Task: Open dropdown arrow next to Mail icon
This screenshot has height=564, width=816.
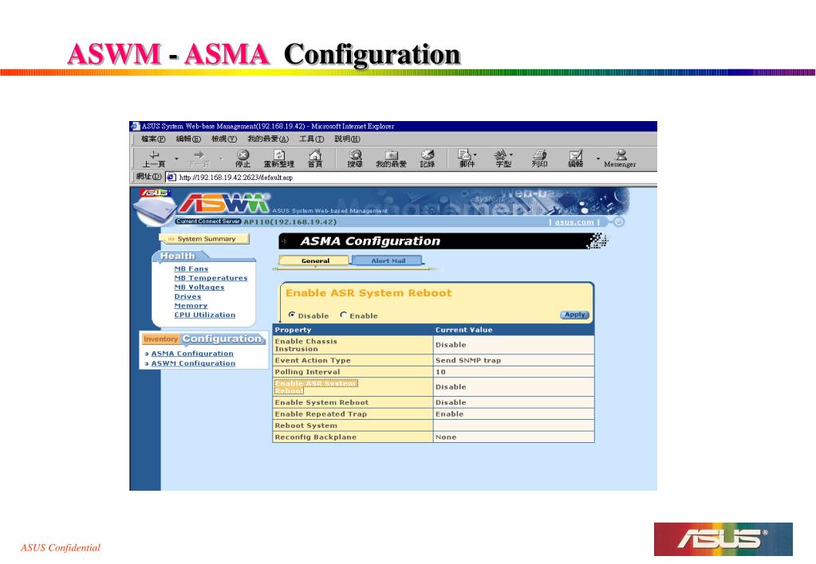Action: (475, 155)
